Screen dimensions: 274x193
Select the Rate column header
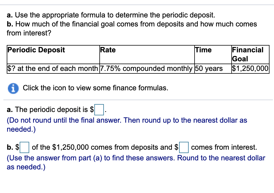click(108, 50)
